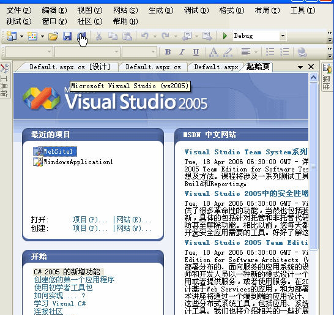Click the text alignment icon
This screenshot has width=334, height=327.
[246, 52]
